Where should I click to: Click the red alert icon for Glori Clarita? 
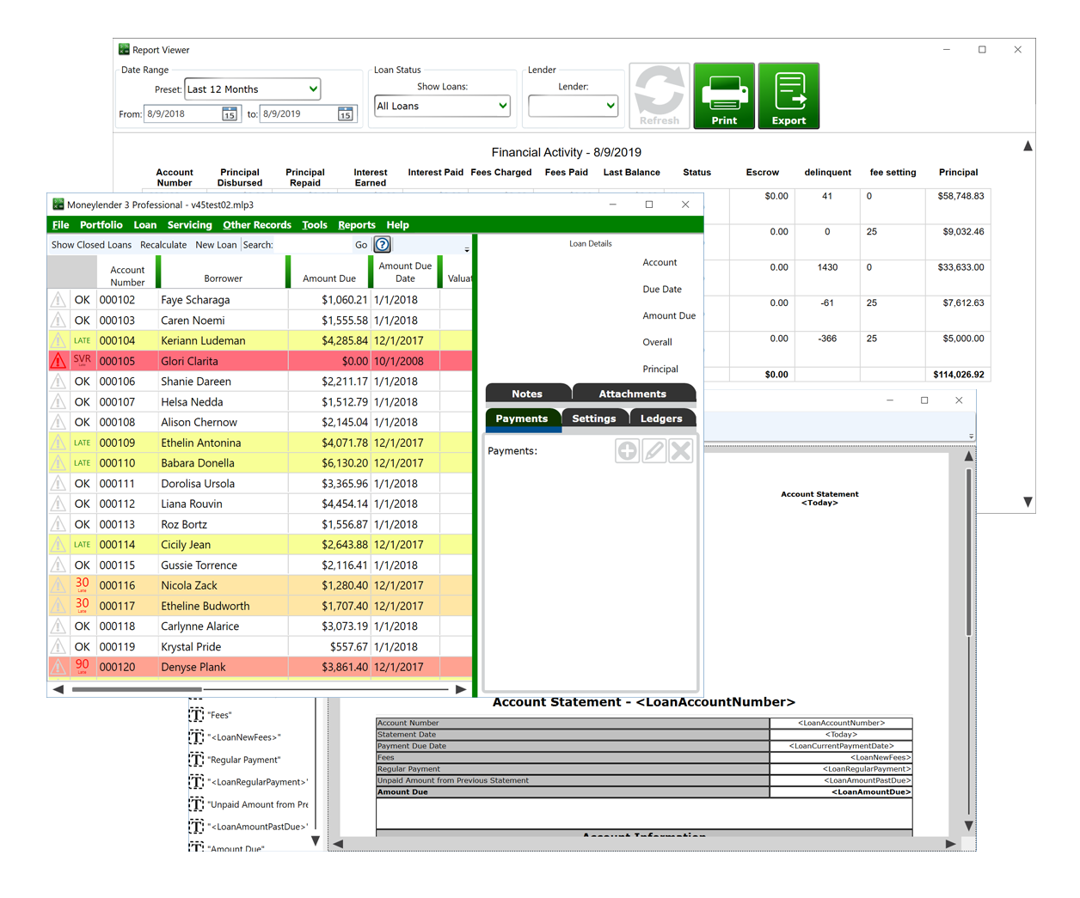pos(58,361)
